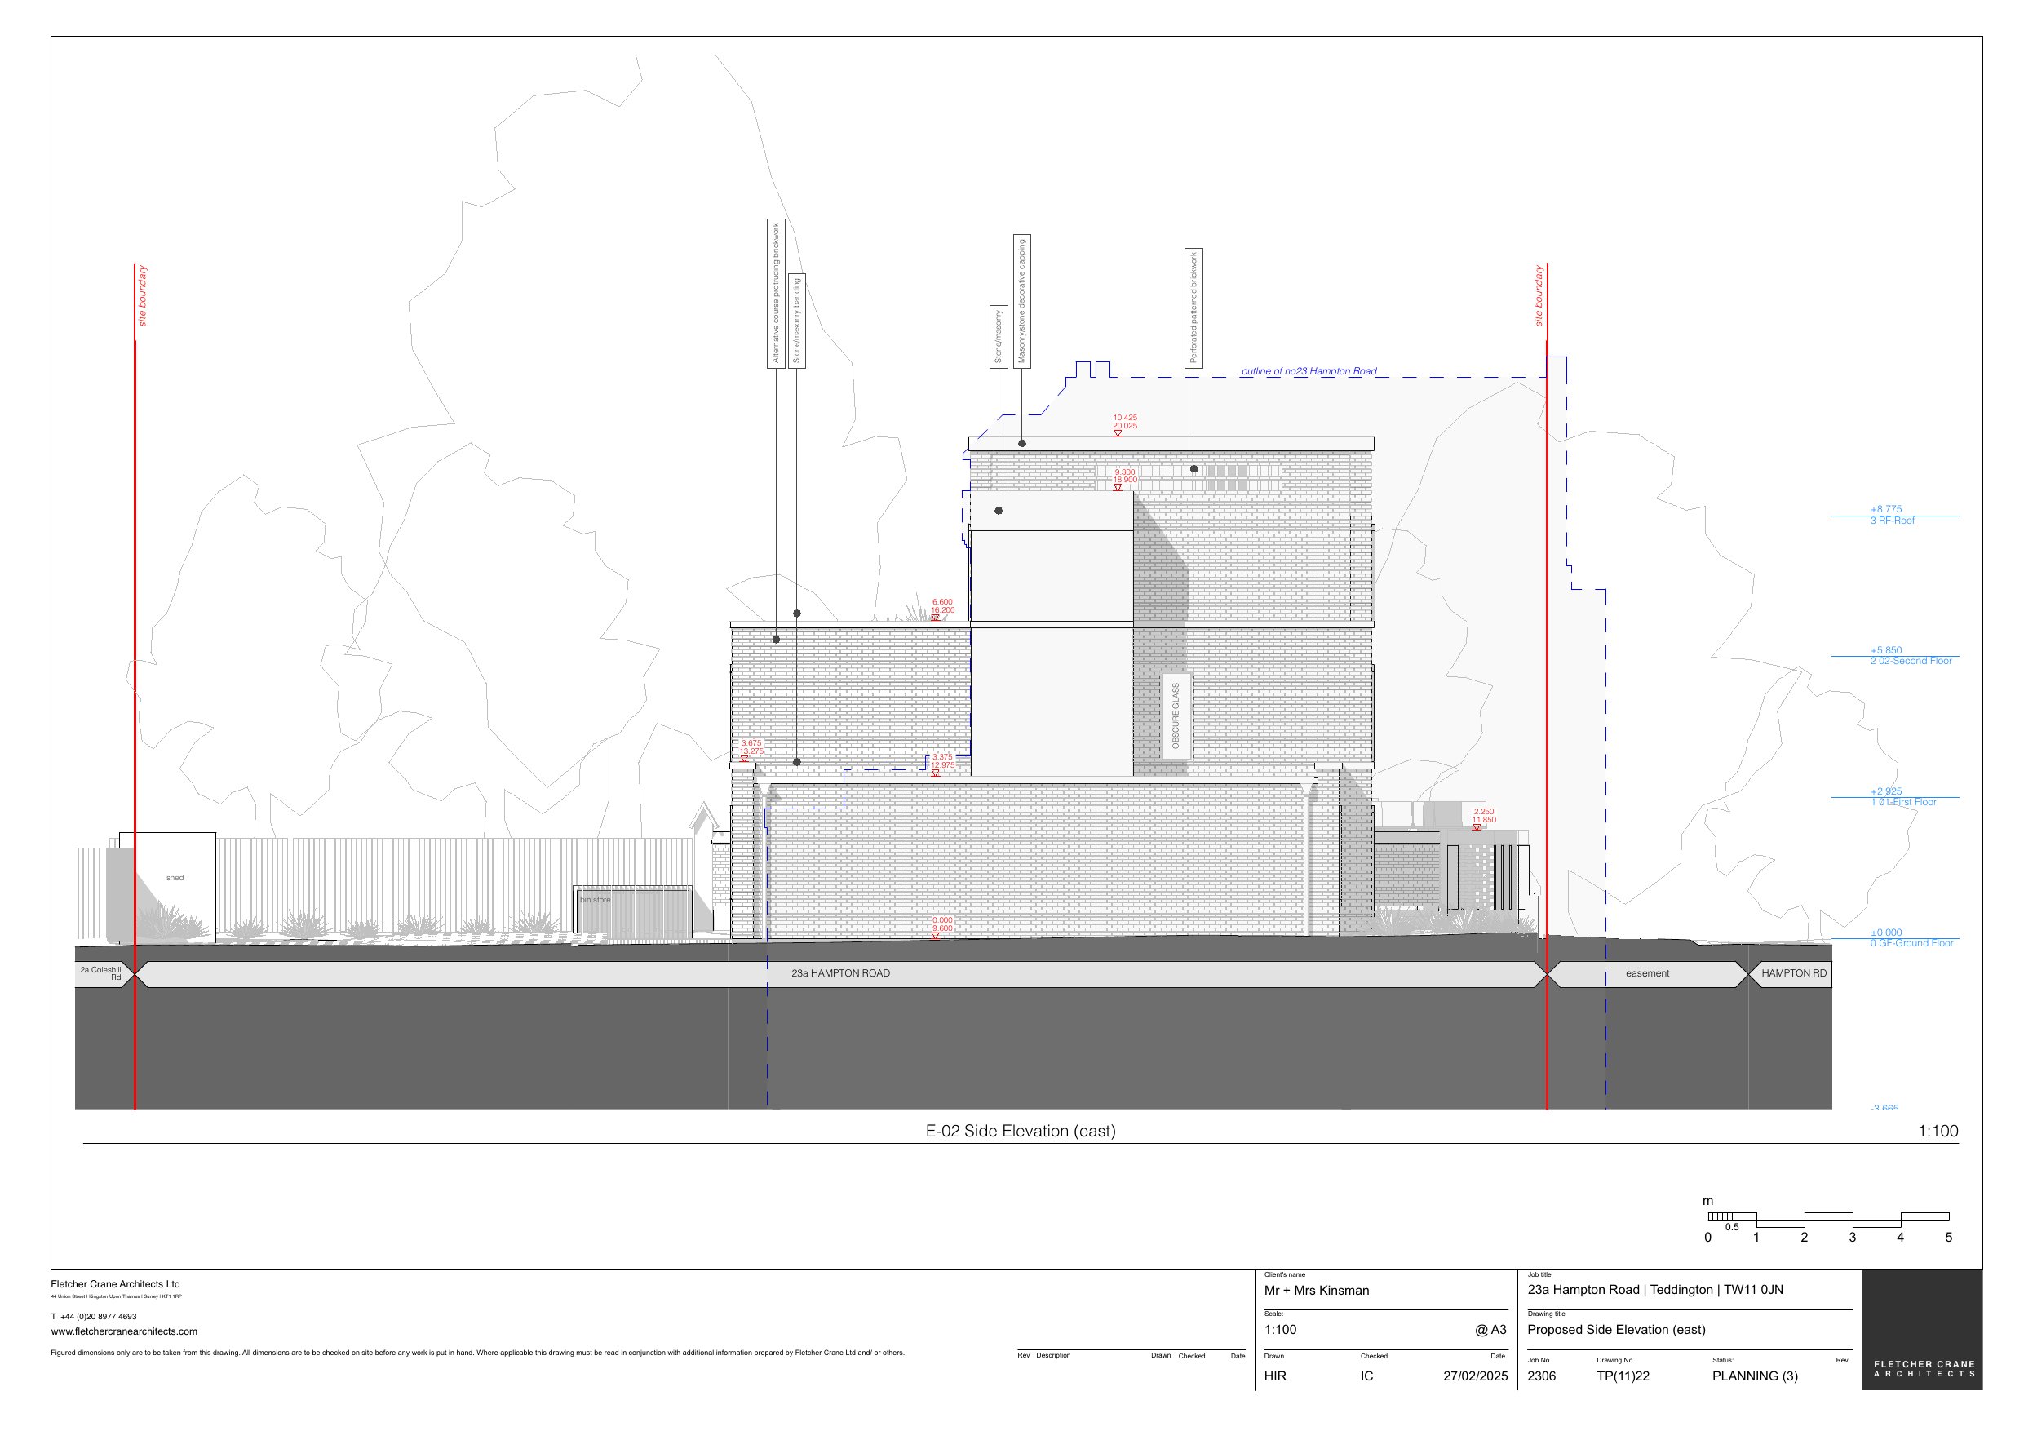
Task: Click the outline of no23 Hampton Road text
Action: (1309, 371)
